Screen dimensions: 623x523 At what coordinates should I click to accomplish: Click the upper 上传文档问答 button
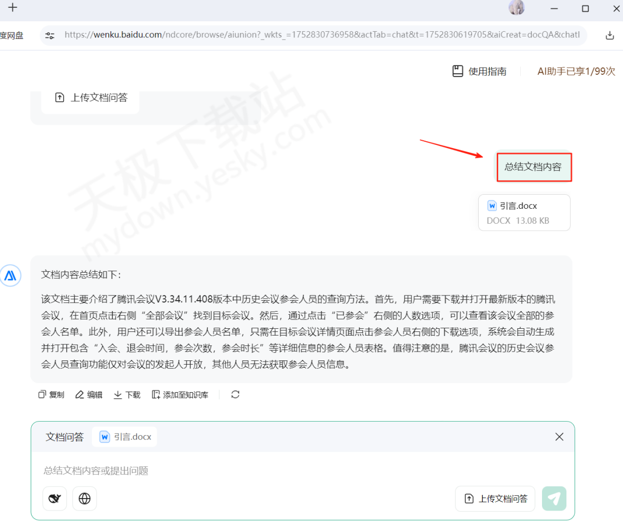90,98
